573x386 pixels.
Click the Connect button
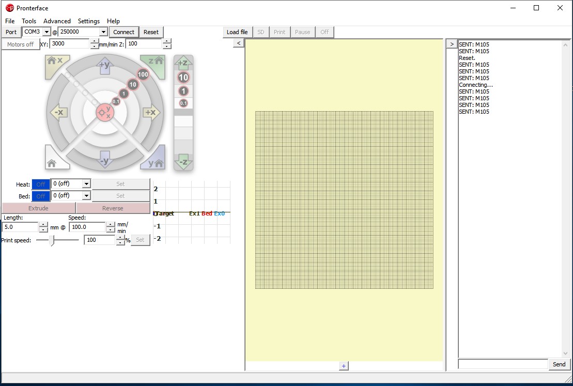point(123,32)
